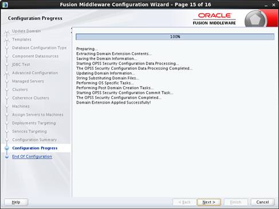The image size is (279, 209).
Task: Click 'The OPSS Security Configuration Data Processing Completed...' line
Action: coord(134,68)
